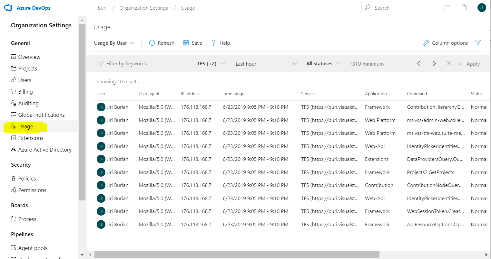Click the sidebar scroll up arrow
Viewport: 491px width, 259px height.
click(82, 20)
